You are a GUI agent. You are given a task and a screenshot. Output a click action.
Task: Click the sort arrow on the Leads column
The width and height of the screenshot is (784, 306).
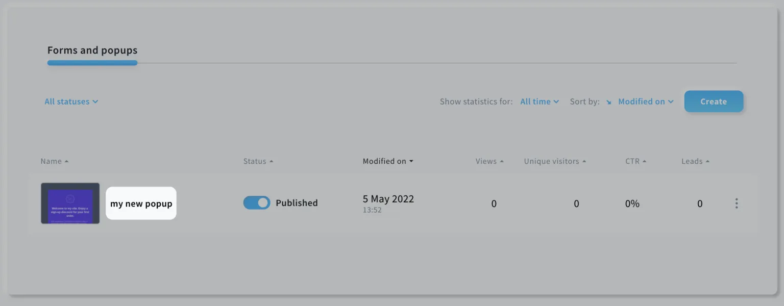pyautogui.click(x=708, y=161)
